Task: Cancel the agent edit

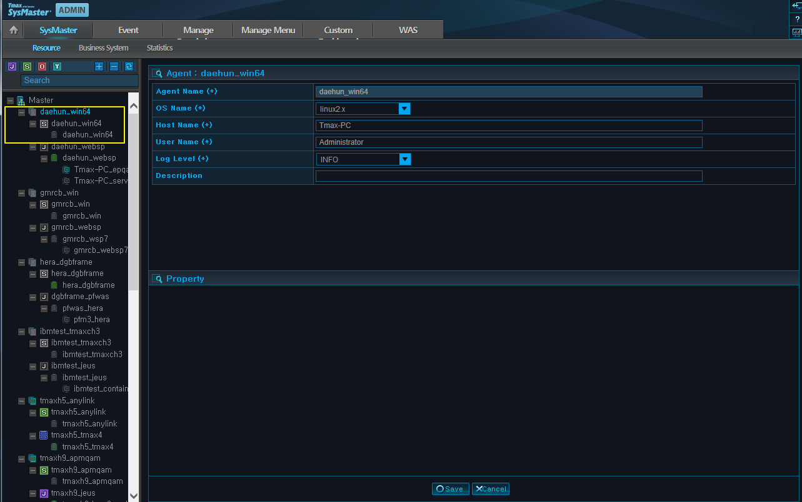Action: (x=491, y=489)
